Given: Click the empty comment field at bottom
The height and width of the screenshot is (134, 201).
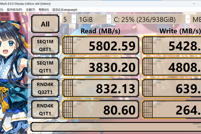Looking at the screenshot, I should pyautogui.click(x=116, y=127).
